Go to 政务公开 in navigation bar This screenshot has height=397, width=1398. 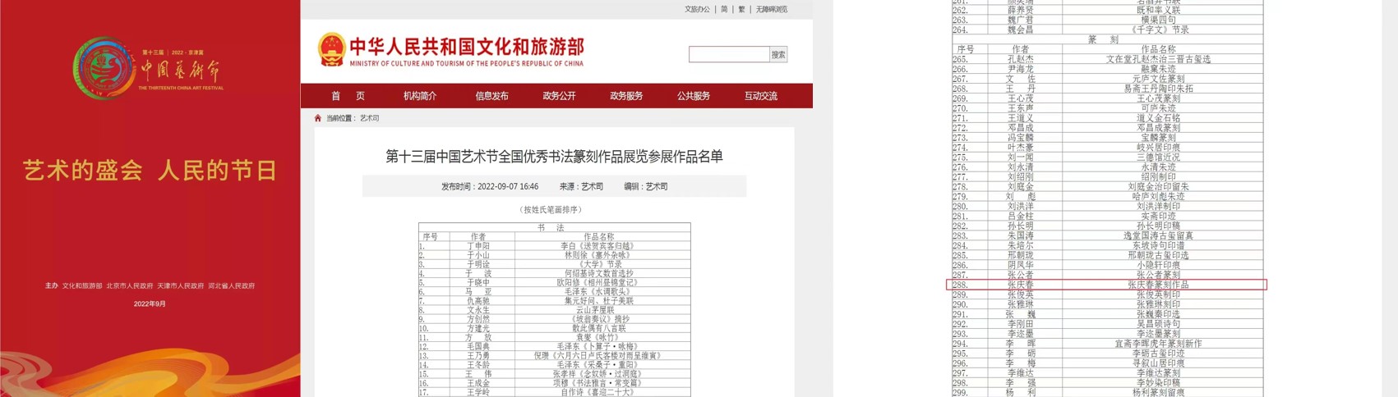(559, 96)
